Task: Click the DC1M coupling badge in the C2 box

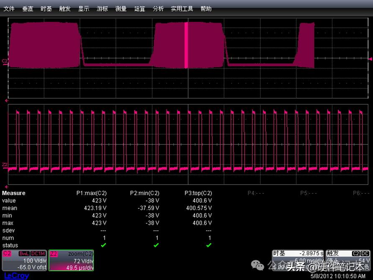Action: click(x=38, y=254)
